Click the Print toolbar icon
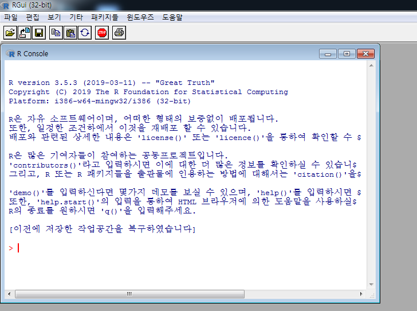The height and width of the screenshot is (311, 417). click(x=119, y=33)
